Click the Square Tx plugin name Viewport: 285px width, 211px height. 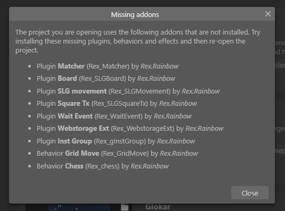click(73, 104)
